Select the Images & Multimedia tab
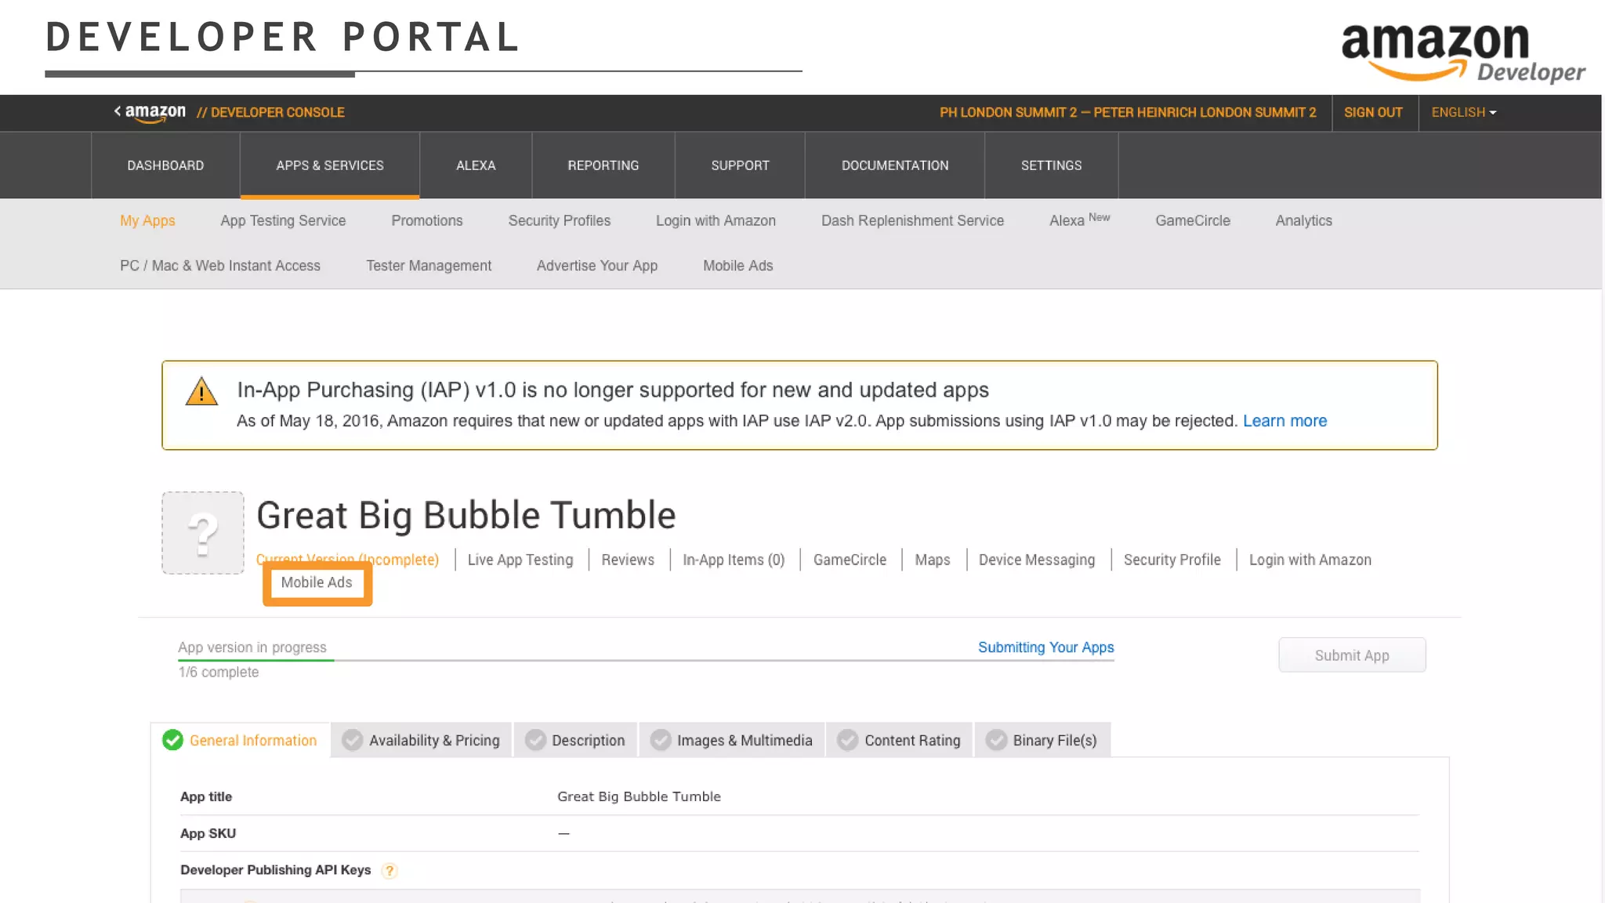1605x903 pixels. (744, 740)
